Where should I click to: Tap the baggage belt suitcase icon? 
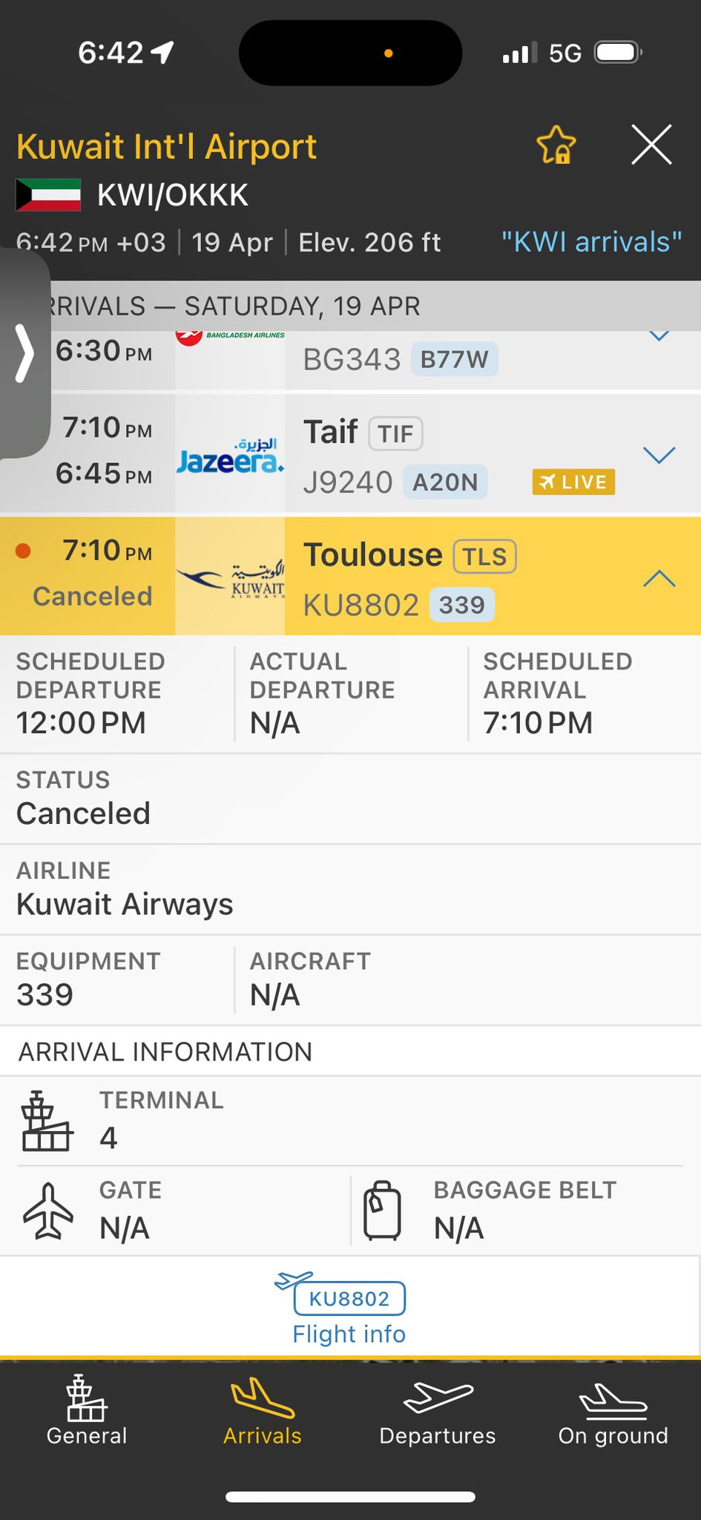coord(382,1211)
